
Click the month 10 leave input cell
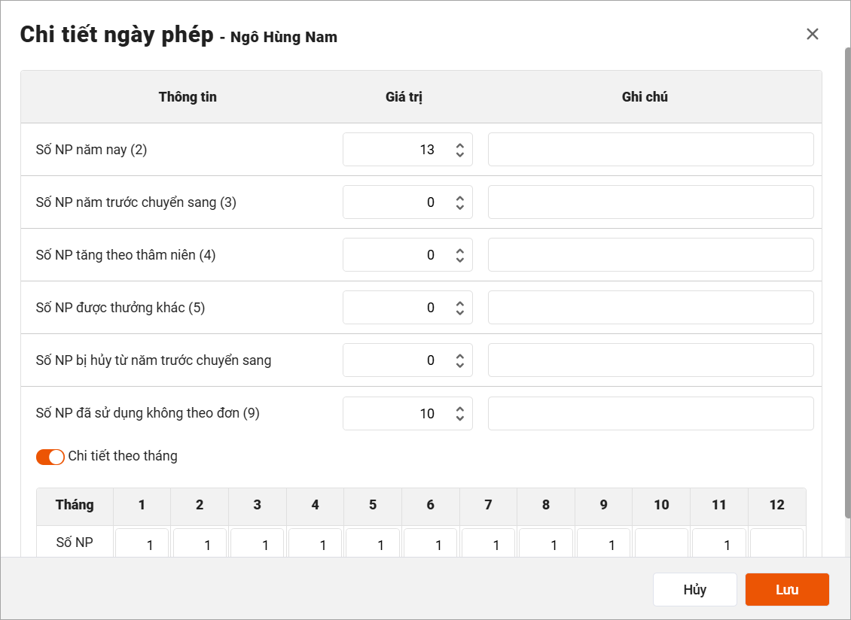coord(661,544)
